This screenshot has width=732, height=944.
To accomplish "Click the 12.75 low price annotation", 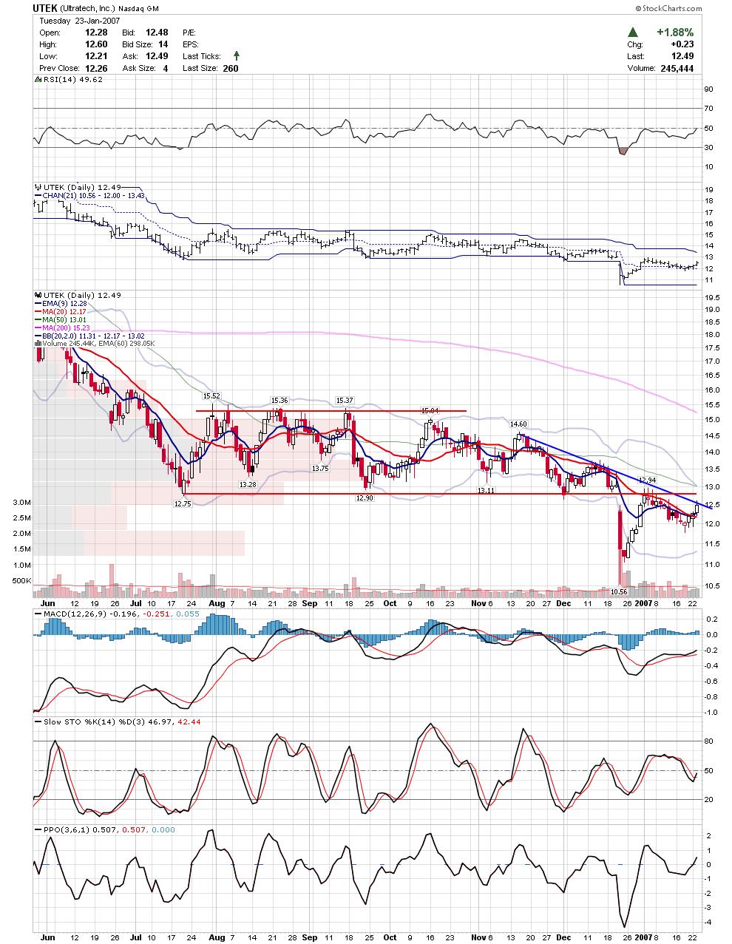I will [183, 503].
